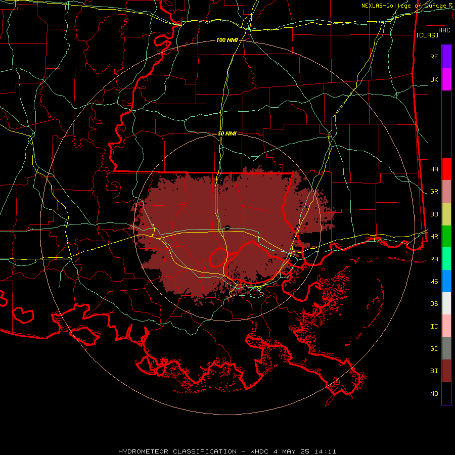455x455 pixels.
Task: Click the "GC" legend label
Action: tap(434, 349)
